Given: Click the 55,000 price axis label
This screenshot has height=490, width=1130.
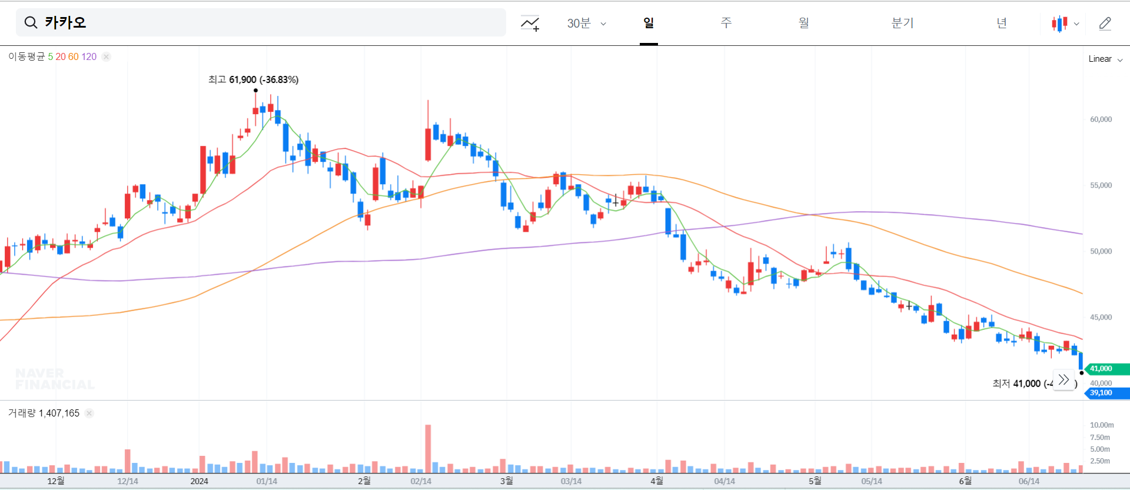Looking at the screenshot, I should point(1101,185).
